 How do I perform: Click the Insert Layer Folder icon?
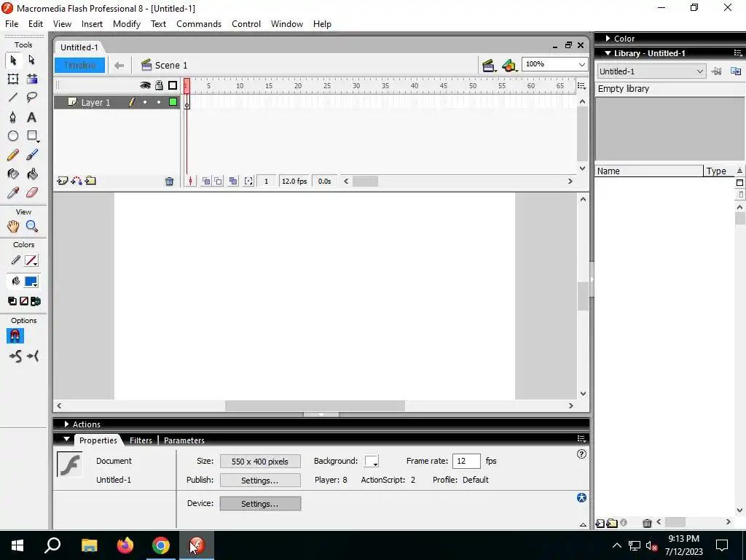[x=90, y=181]
